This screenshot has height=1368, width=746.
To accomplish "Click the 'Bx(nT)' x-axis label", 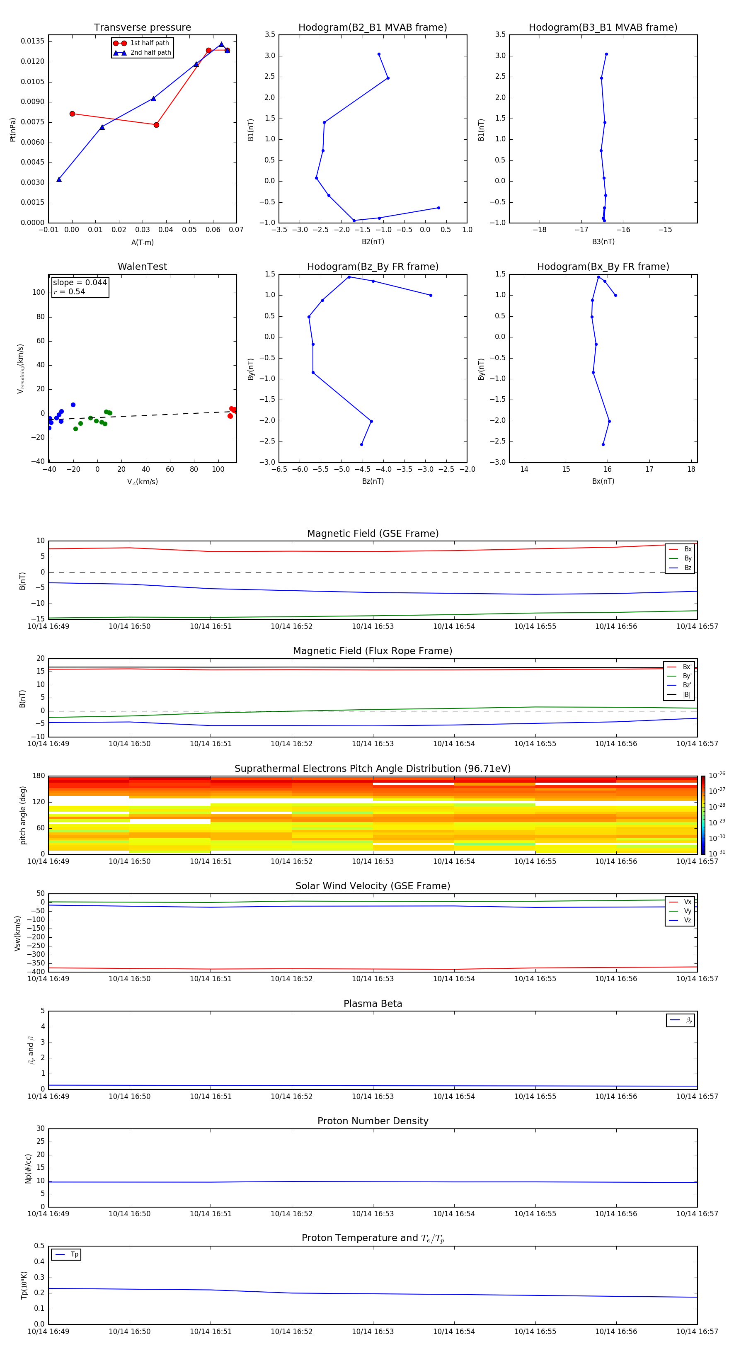I will pyautogui.click(x=603, y=481).
